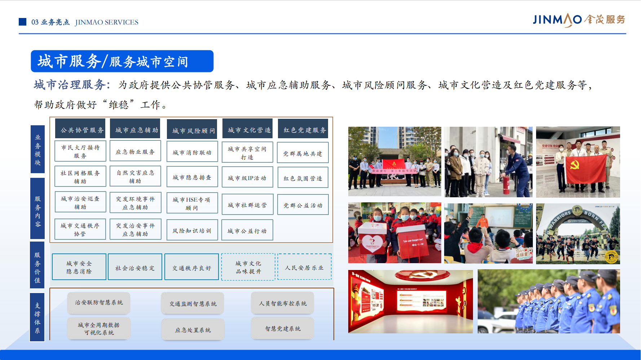Click the 自然灾害应急辅助 box

click(135, 177)
